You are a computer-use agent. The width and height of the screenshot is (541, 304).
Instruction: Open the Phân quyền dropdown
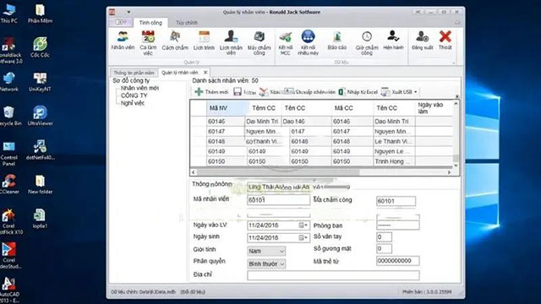[266, 263]
